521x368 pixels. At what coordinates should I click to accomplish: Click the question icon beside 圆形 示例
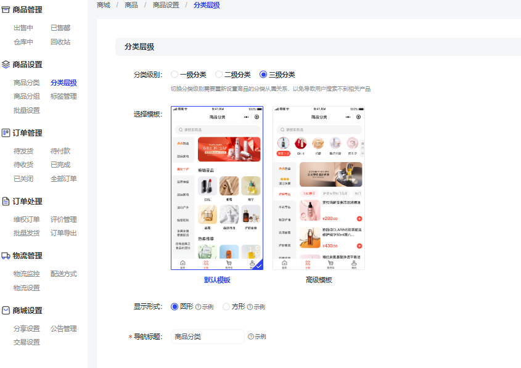pyautogui.click(x=199, y=307)
